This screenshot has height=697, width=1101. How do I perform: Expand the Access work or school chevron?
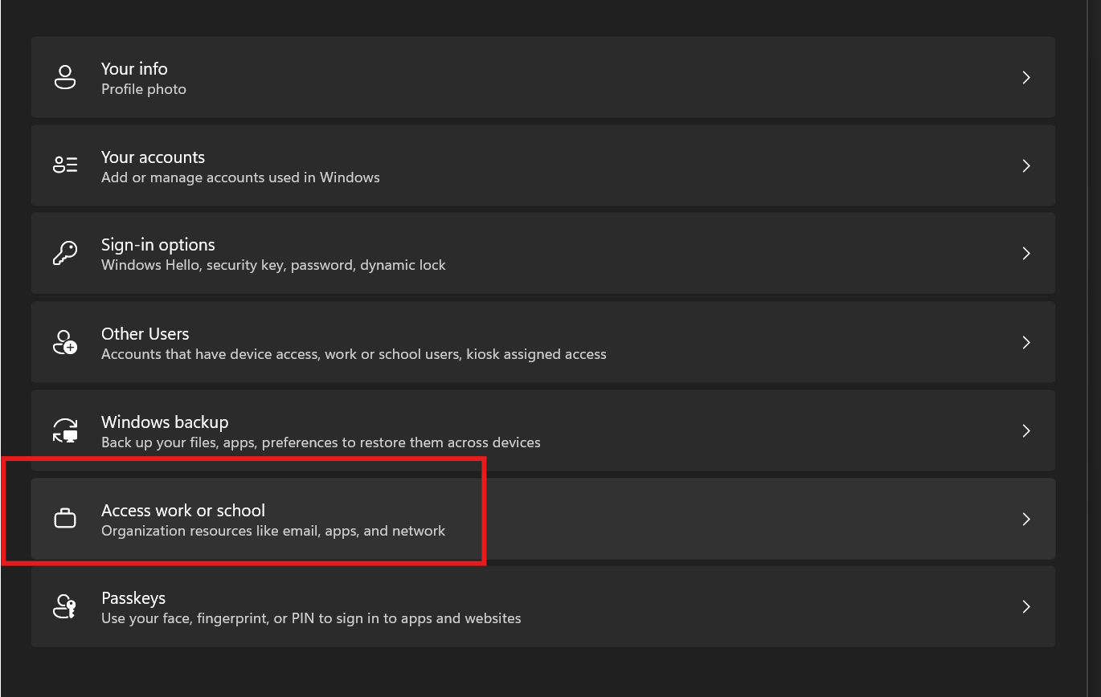[x=1025, y=520]
